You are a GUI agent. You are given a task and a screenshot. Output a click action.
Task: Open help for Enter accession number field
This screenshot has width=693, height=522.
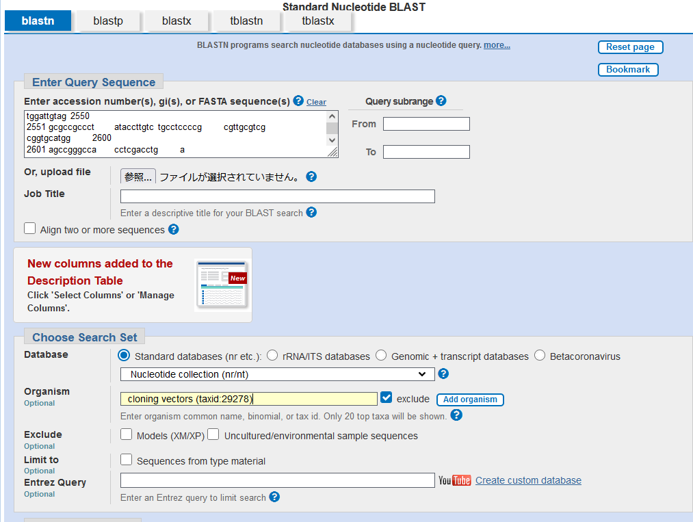point(298,101)
